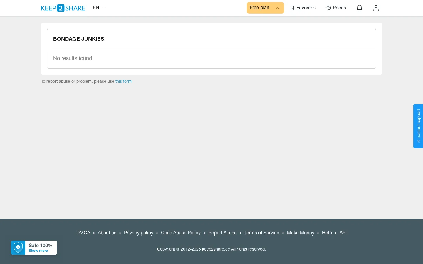Viewport: 423px width, 264px height.
Task: Click 'Show more' in safe badge
Action: coord(38,251)
